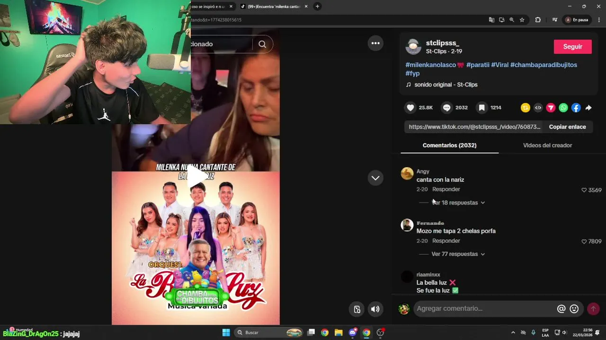Bookmark this page with the star icon

point(522,20)
